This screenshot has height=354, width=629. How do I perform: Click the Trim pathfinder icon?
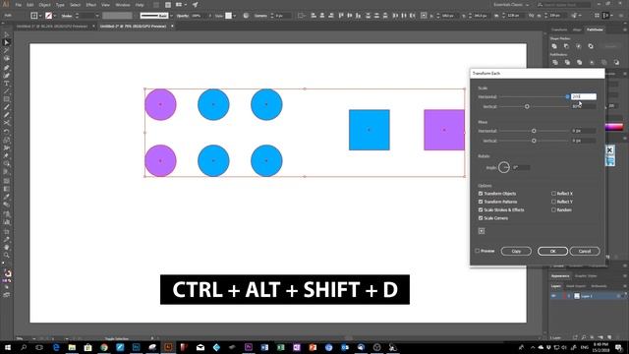567,62
